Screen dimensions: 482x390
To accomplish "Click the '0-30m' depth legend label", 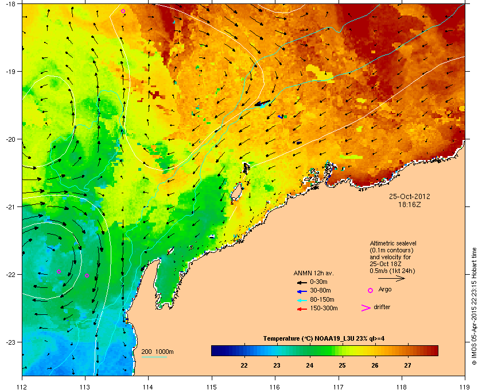I will [x=318, y=282].
